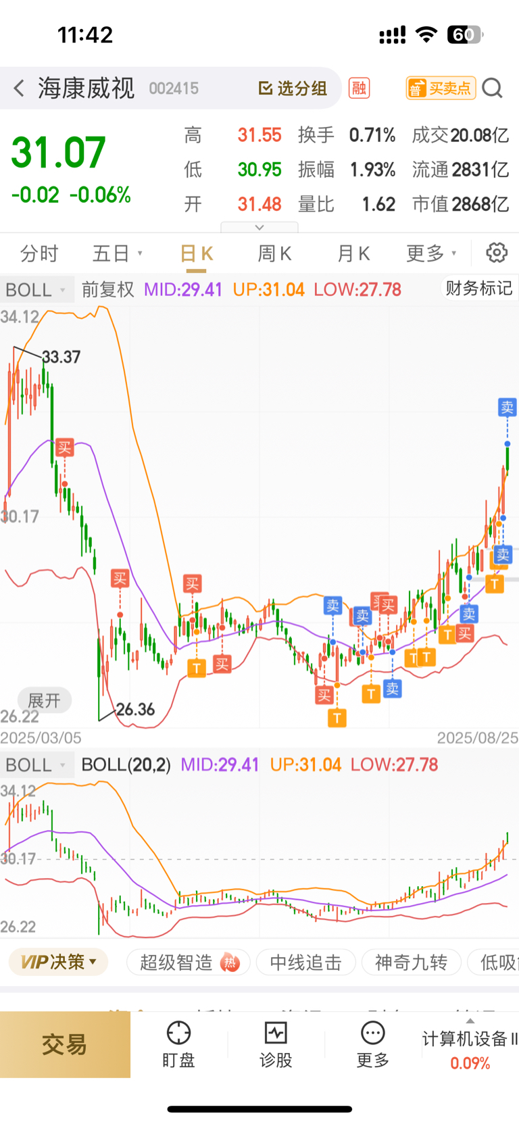Select 中线追击 indicator chip

pyautogui.click(x=305, y=962)
